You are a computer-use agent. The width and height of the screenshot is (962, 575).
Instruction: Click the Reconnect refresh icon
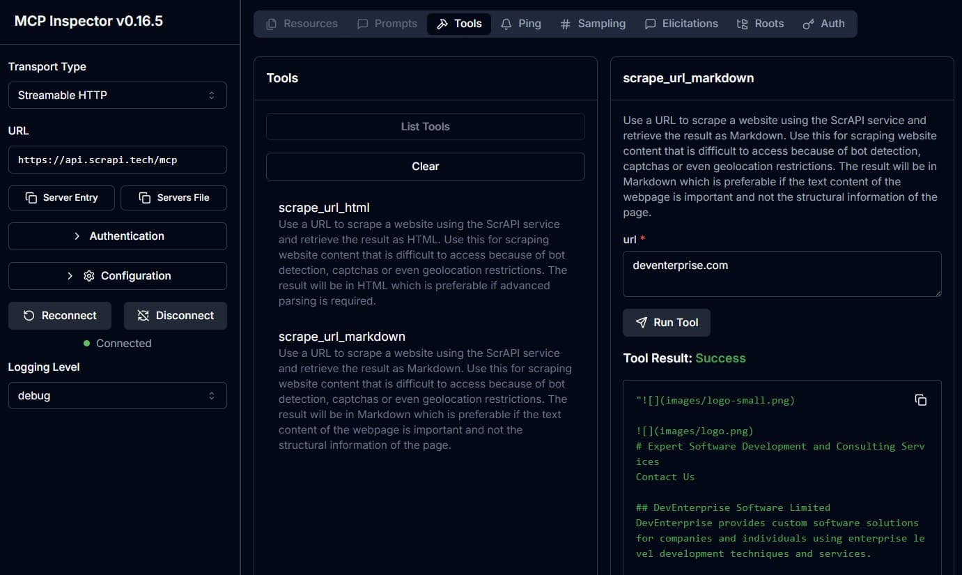[29, 315]
